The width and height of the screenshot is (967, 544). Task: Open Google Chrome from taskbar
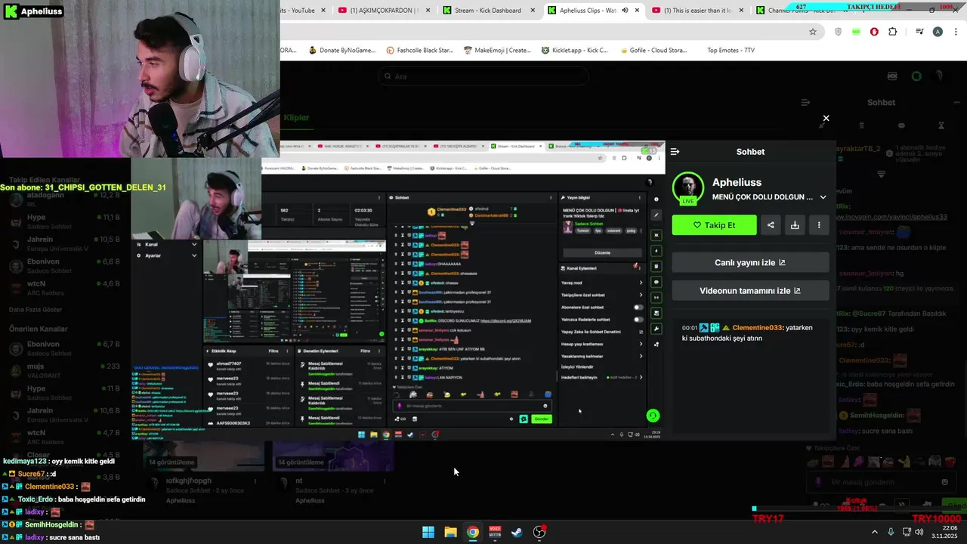(473, 532)
